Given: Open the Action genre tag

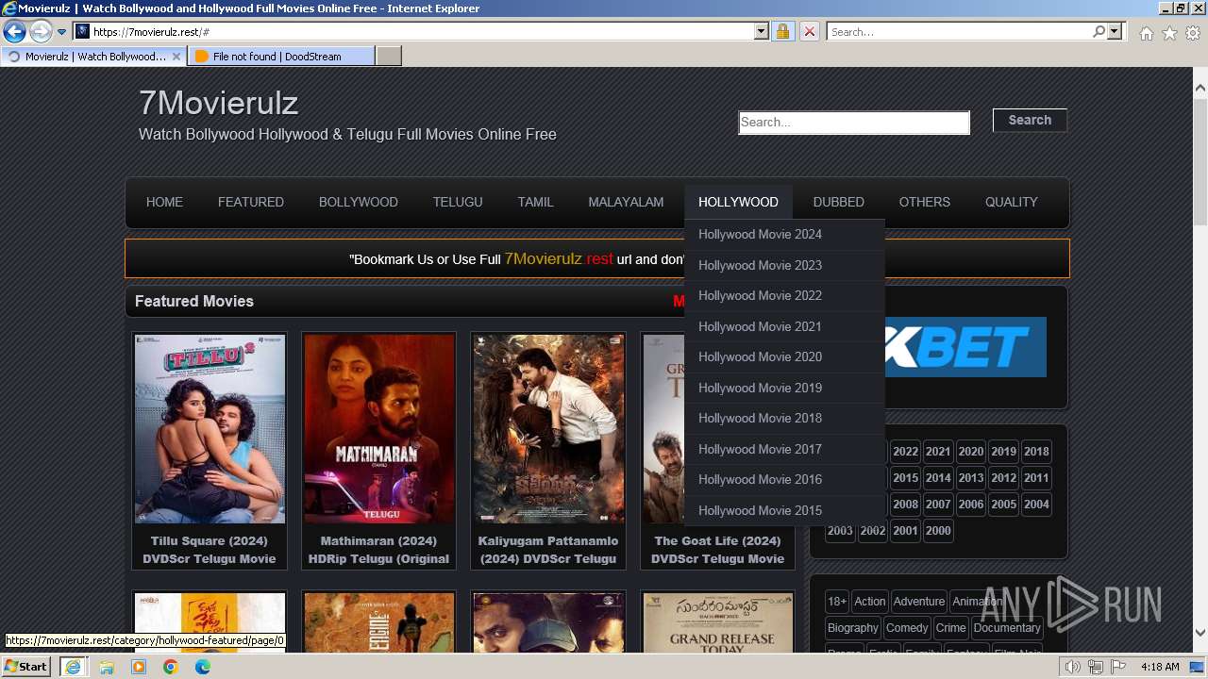Looking at the screenshot, I should pos(870,602).
